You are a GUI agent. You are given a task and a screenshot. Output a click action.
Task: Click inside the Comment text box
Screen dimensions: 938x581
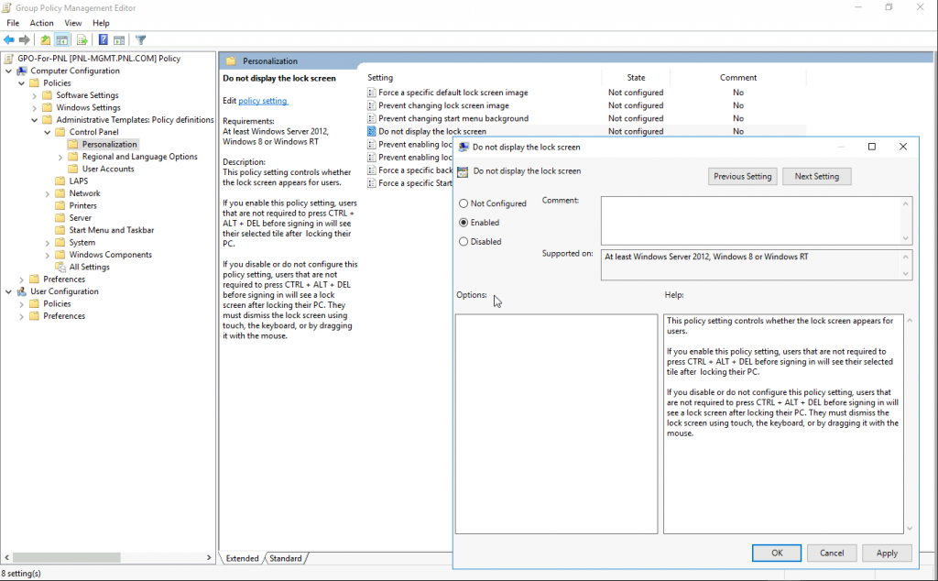(x=751, y=220)
